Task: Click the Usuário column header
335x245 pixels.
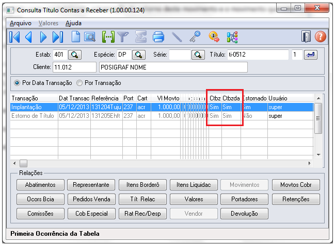Action: coord(290,98)
